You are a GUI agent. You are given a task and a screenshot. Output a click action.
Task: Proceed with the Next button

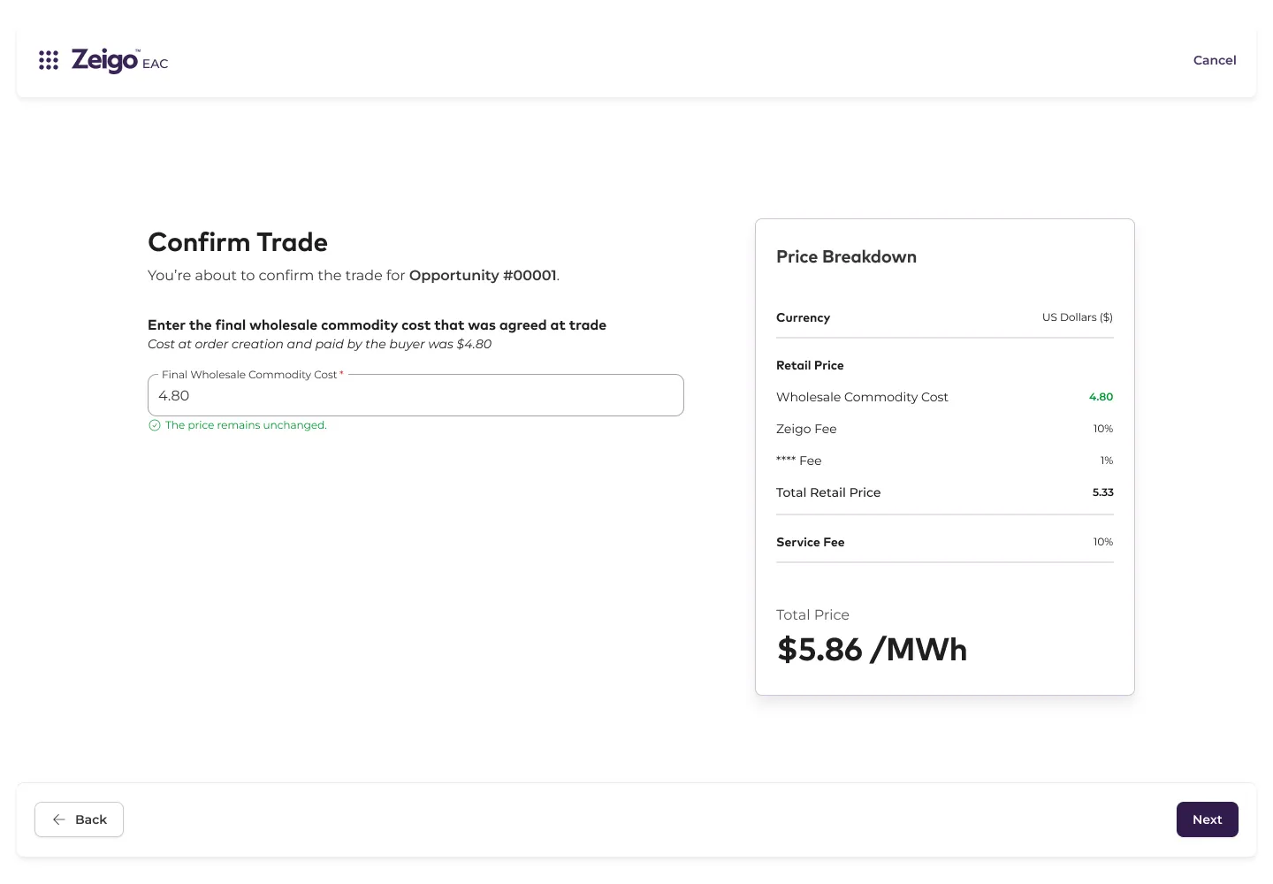click(x=1207, y=819)
